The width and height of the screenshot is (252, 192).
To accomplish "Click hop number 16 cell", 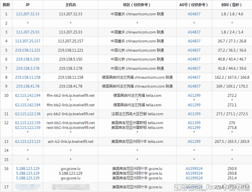I will click(x=6, y=173).
